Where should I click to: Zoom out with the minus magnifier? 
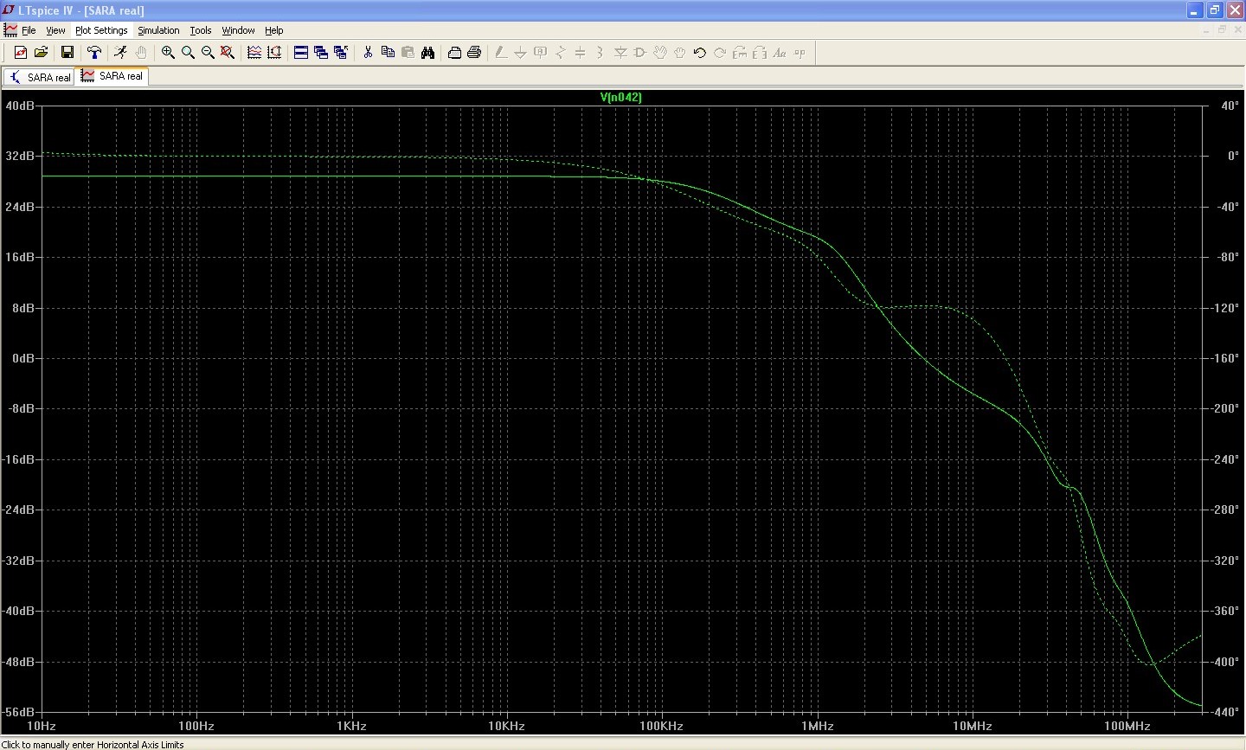208,53
